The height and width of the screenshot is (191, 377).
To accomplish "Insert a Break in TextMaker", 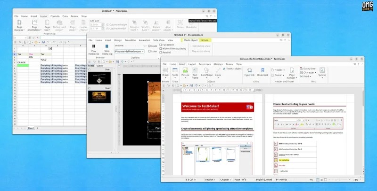I will pos(165,73).
